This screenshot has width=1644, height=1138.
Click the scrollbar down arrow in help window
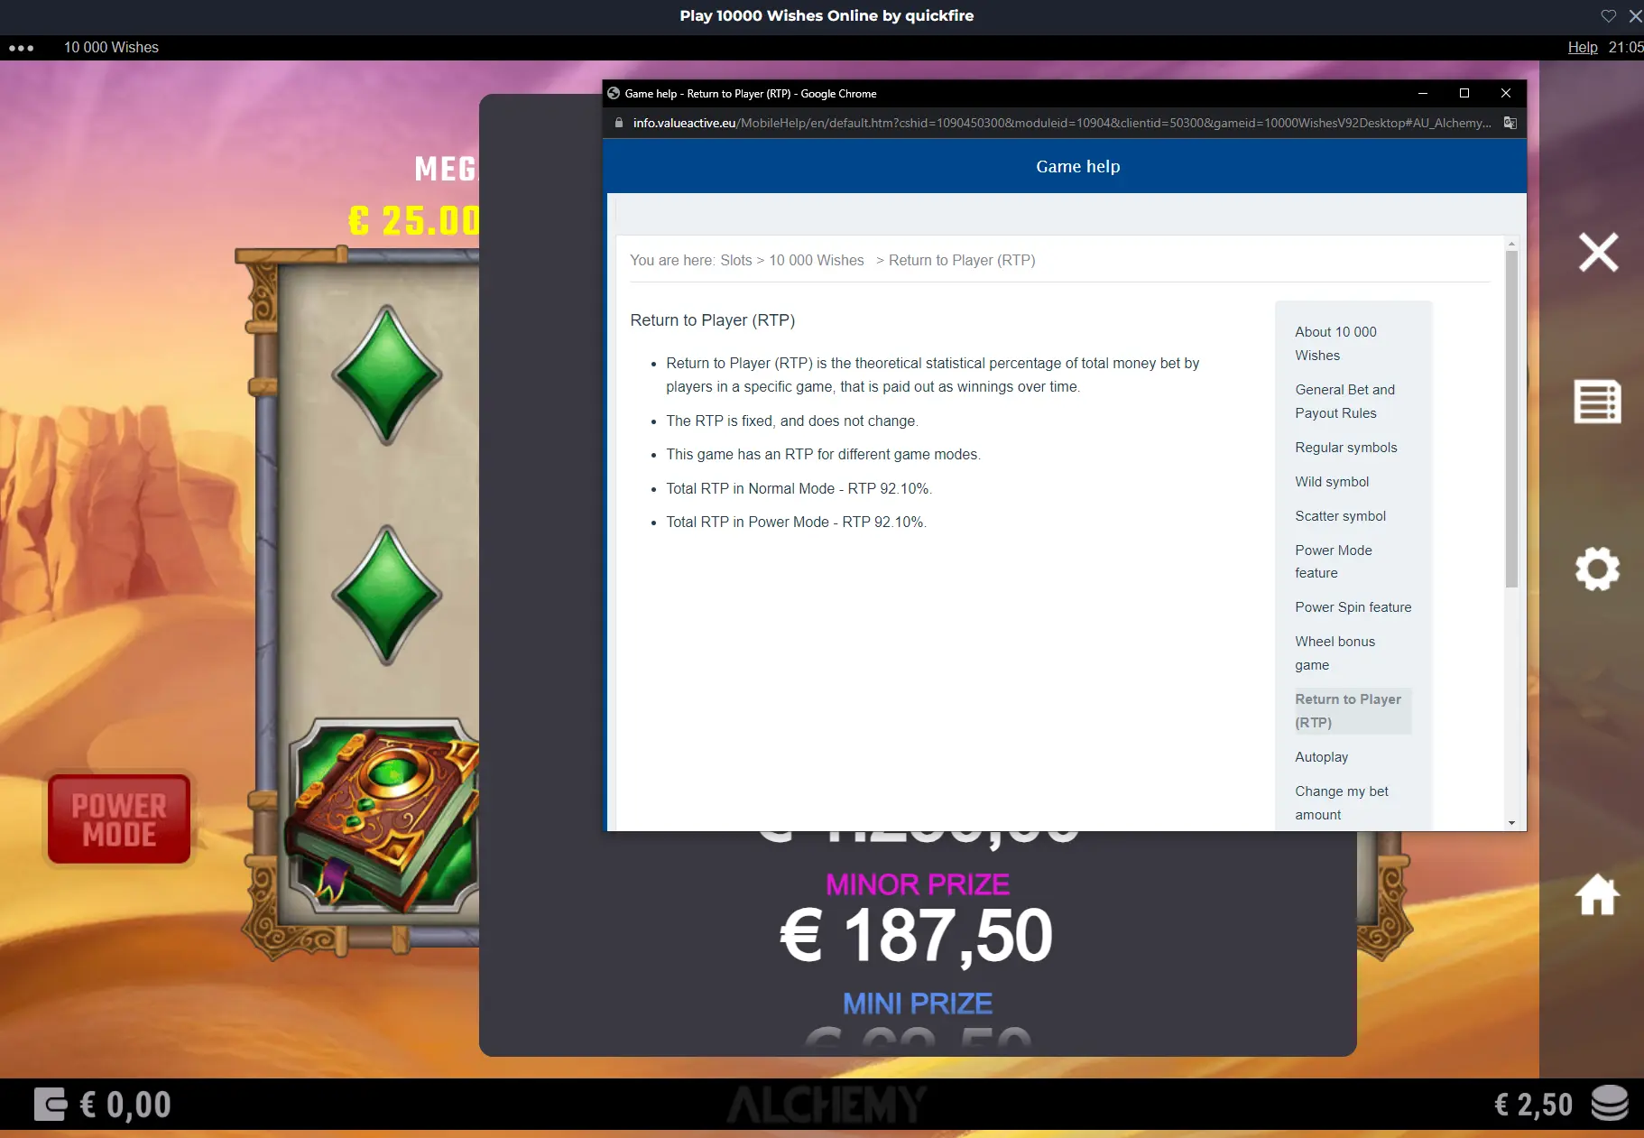point(1511,823)
